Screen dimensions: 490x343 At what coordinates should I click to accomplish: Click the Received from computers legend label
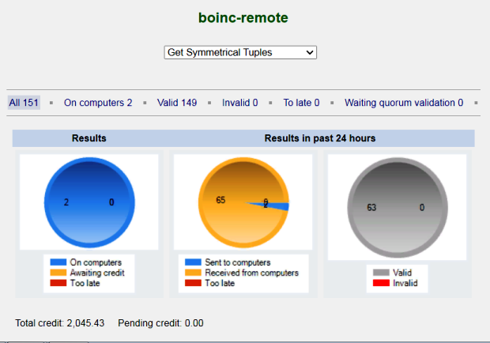[x=251, y=273]
